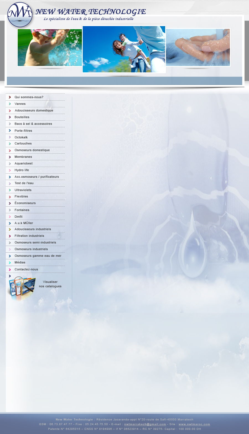The height and width of the screenshot is (434, 249).
Task: Go to A.u.k MÜller page
Action: tap(24, 223)
